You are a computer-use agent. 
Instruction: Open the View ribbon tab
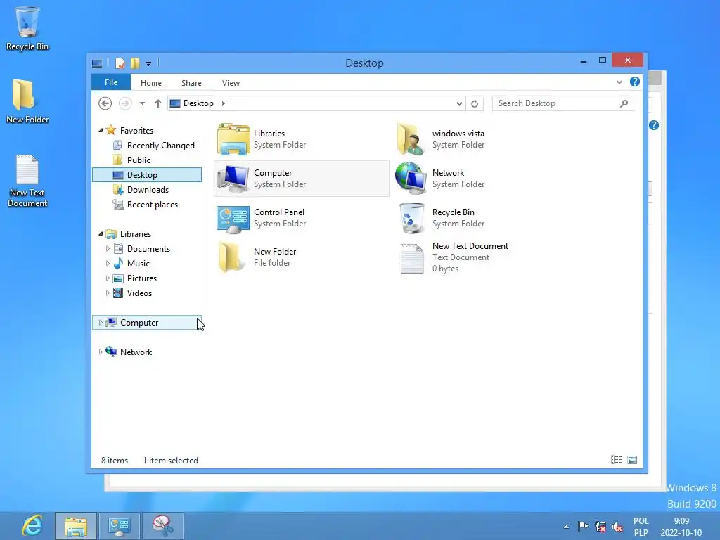pyautogui.click(x=231, y=83)
